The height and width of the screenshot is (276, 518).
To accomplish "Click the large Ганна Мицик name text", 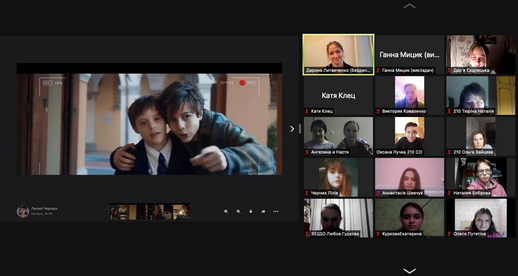I will [x=409, y=55].
